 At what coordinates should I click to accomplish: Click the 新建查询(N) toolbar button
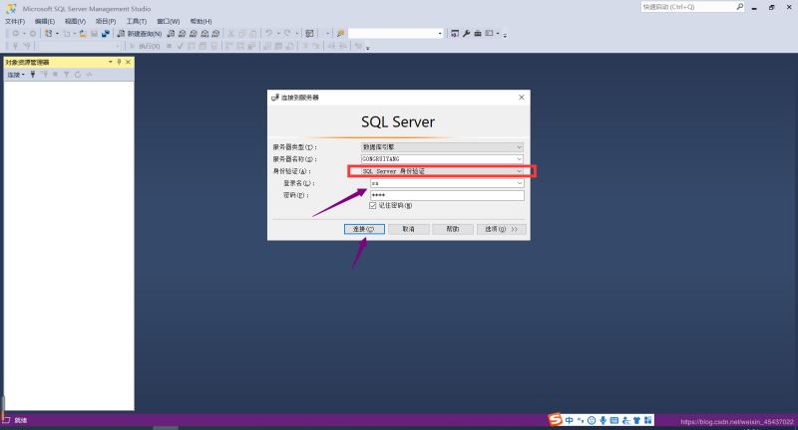140,34
